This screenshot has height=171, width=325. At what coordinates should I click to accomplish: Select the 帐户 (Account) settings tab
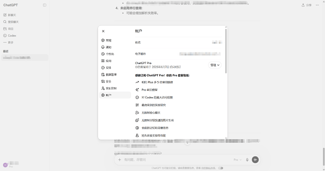point(115,95)
